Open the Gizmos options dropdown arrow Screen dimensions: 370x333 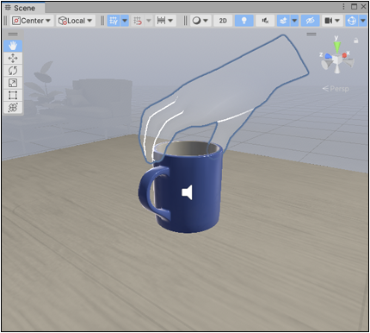point(363,21)
